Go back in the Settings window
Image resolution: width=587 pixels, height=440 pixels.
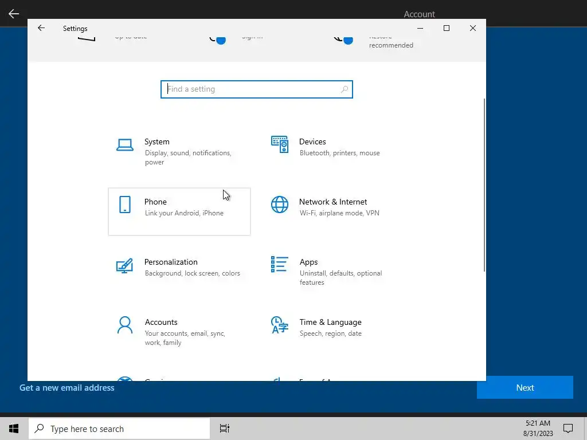41,28
